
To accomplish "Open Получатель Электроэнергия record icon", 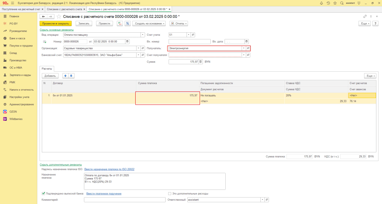I will point(248,48).
